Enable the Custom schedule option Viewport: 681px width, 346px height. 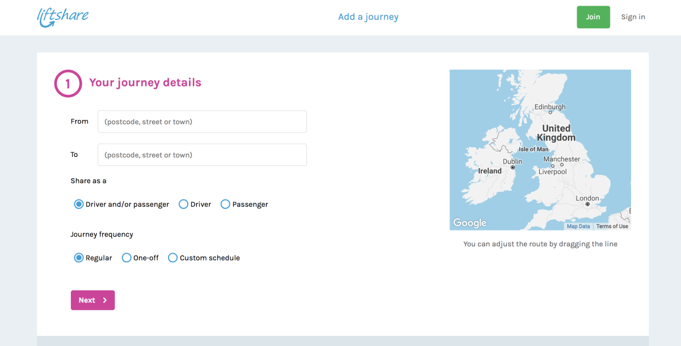tap(173, 258)
